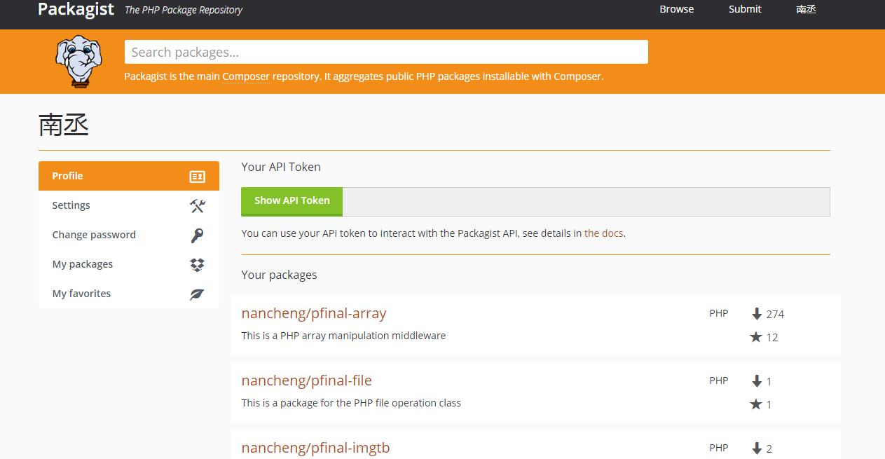Screen dimensions: 885x459
Task: Open the nancheng/pfinal-array package
Action: [314, 313]
